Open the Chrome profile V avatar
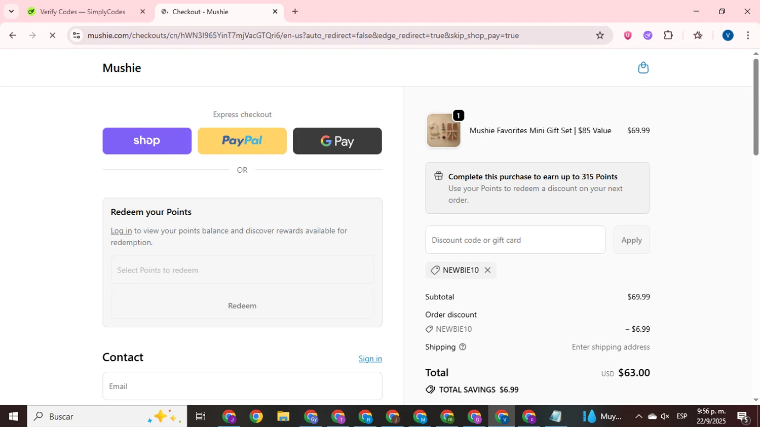760x427 pixels. pos(728,35)
